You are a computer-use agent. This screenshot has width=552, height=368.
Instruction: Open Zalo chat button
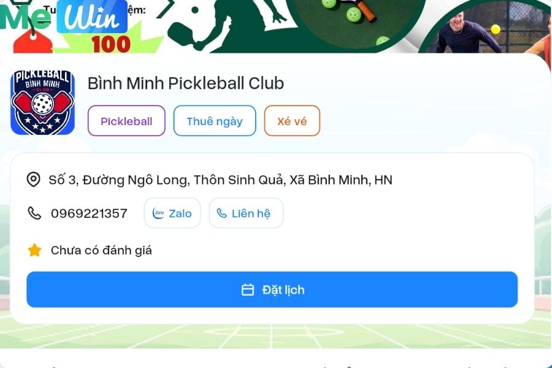172,213
